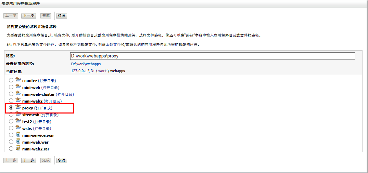
Task: Click the mini-web-cluster folder icon
Action: (x=18, y=94)
